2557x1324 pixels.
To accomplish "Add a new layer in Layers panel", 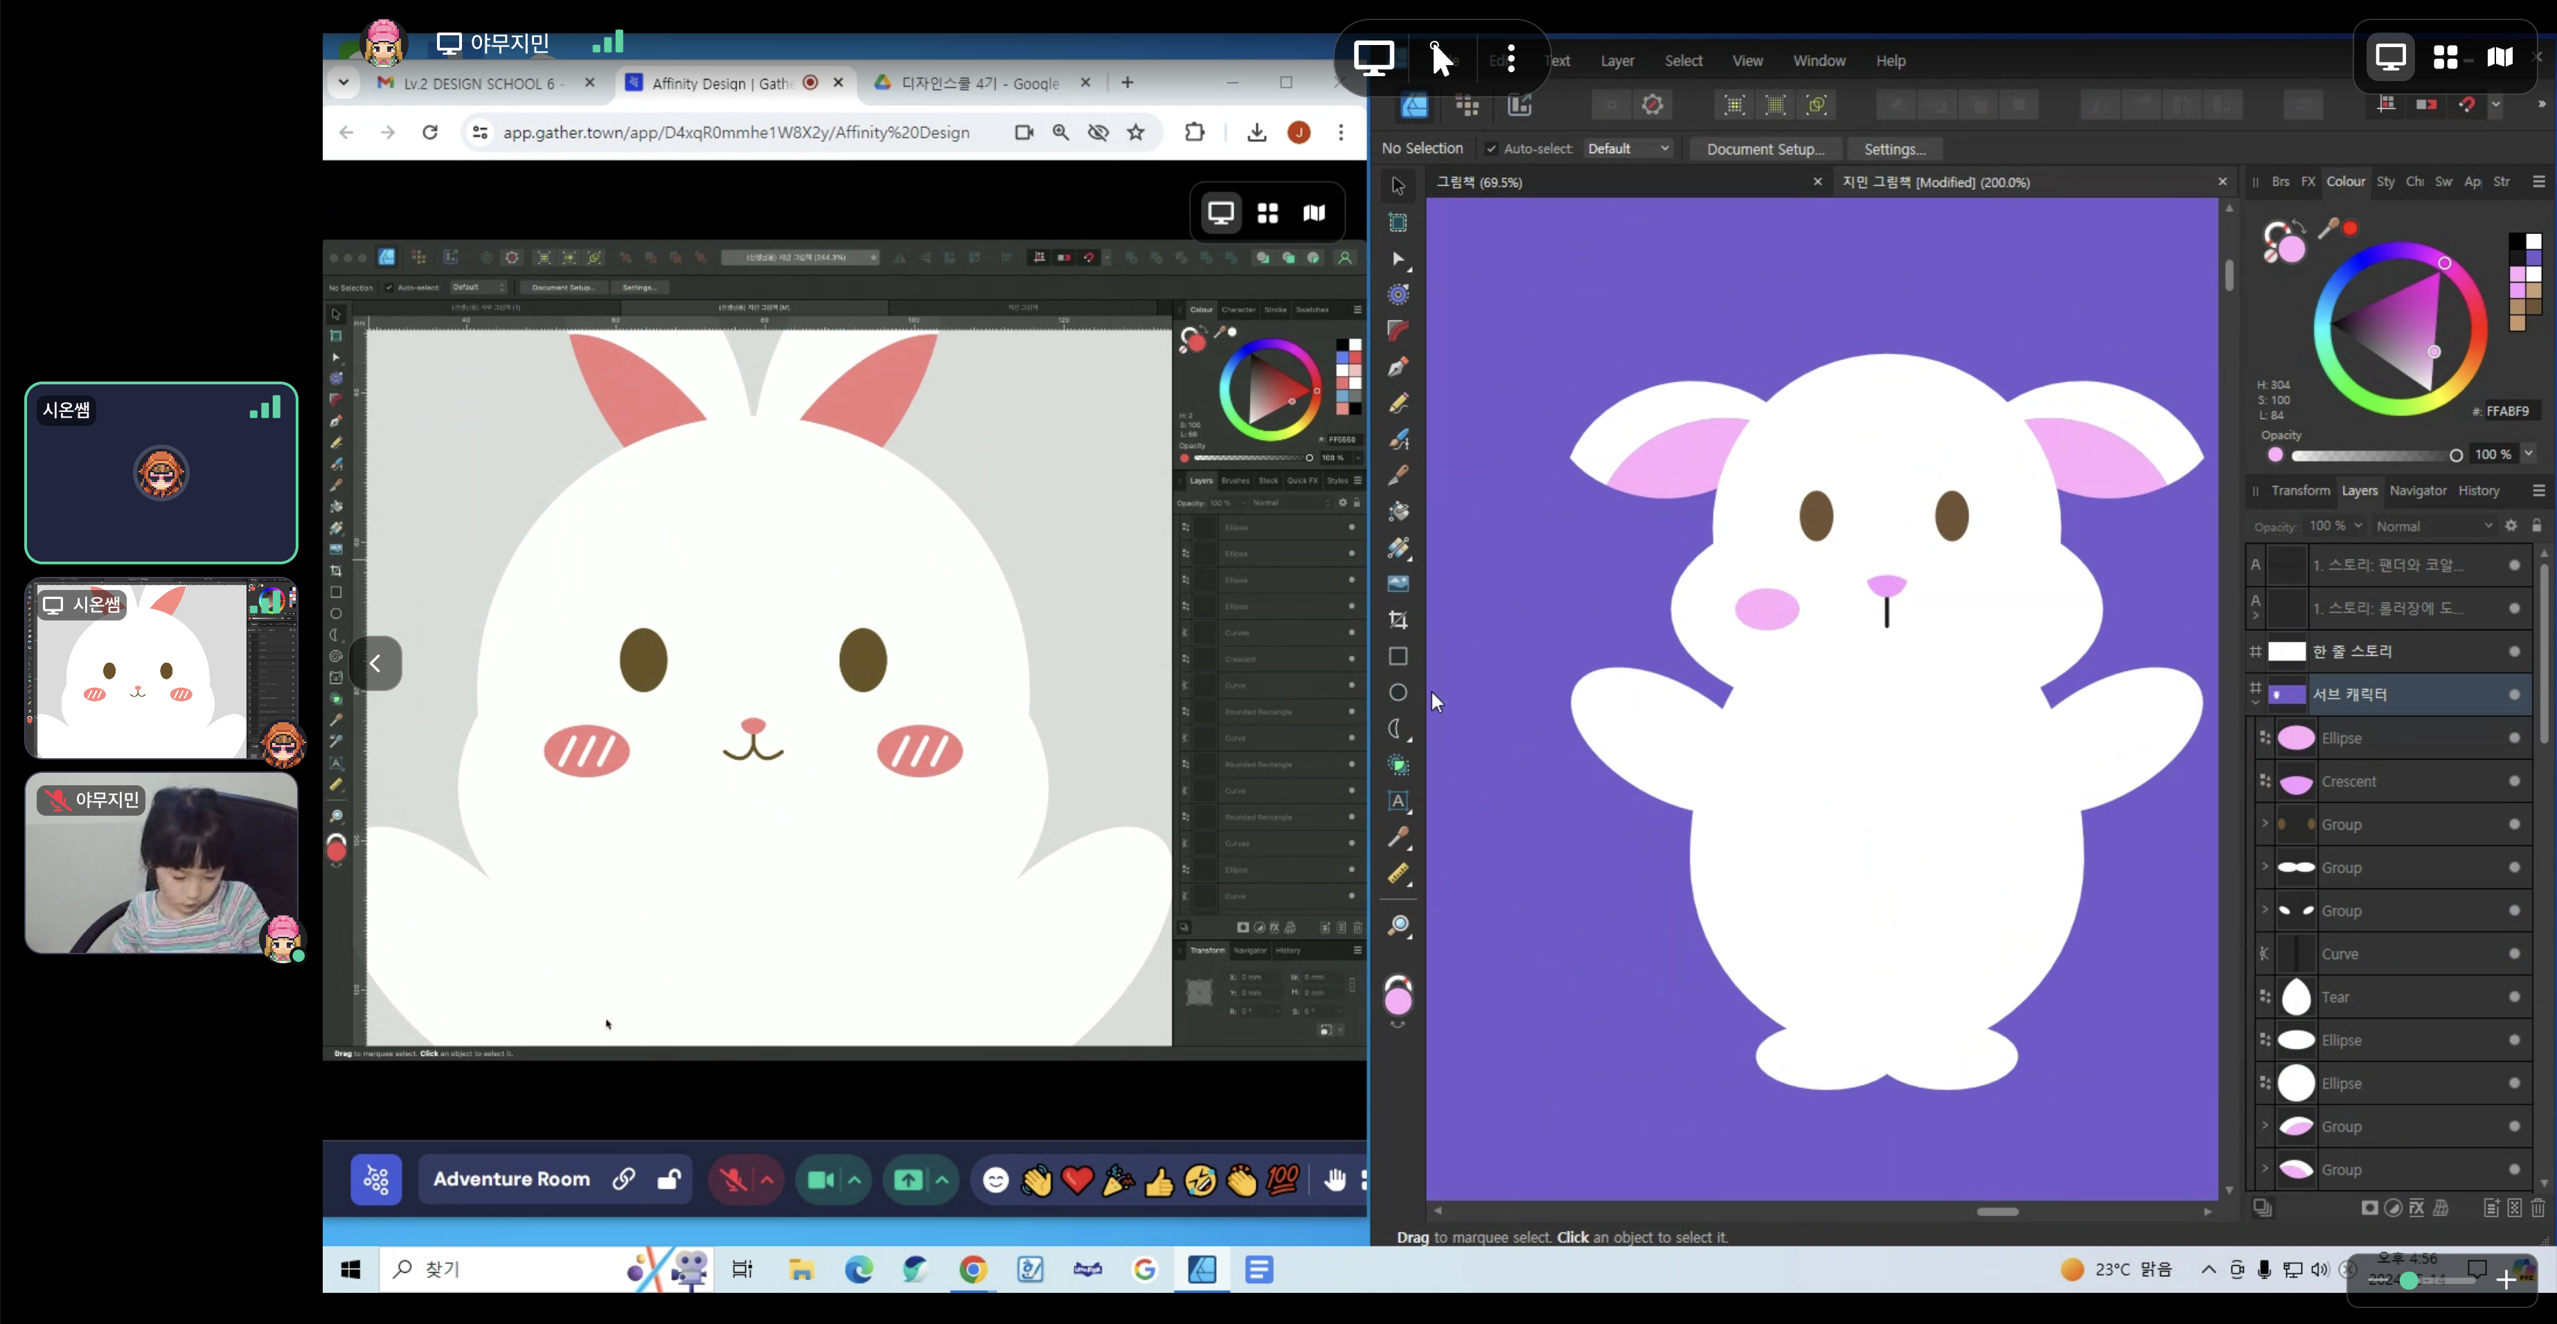I will pyautogui.click(x=2491, y=1208).
